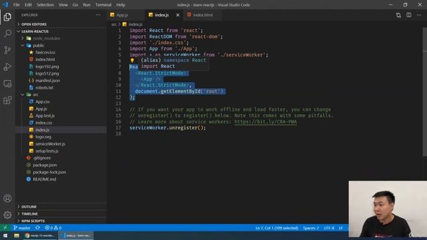Open changes compare icon in editor toolbar
The image size is (427, 240).
click(x=398, y=15)
